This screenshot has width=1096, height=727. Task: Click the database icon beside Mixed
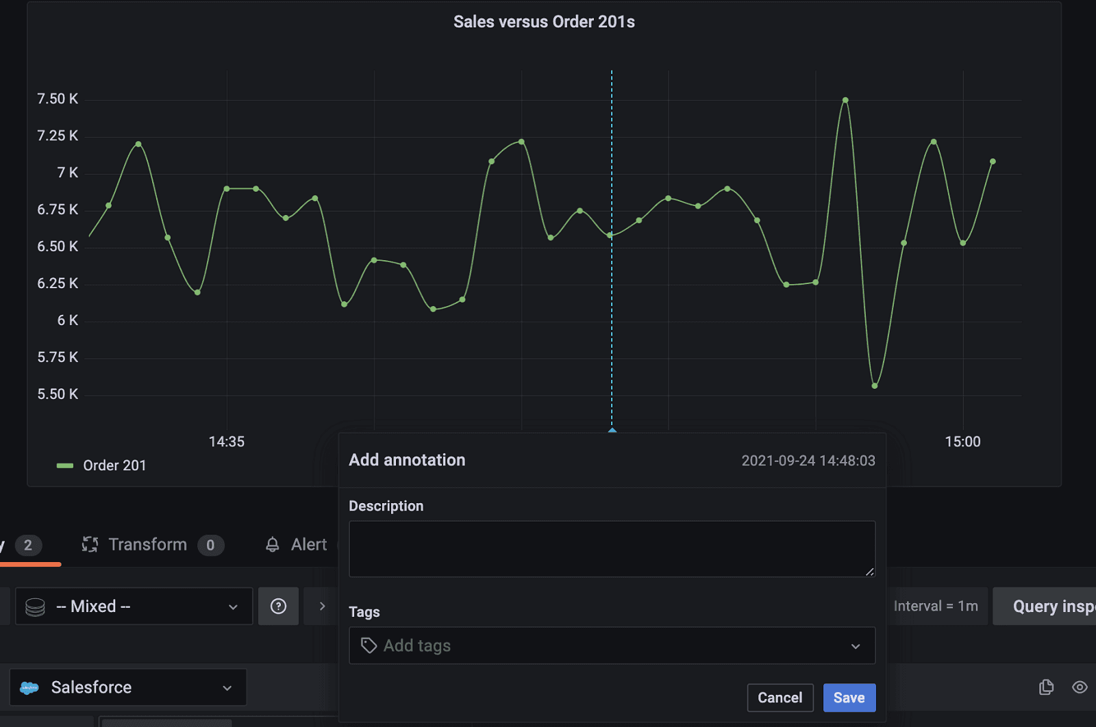coord(35,607)
